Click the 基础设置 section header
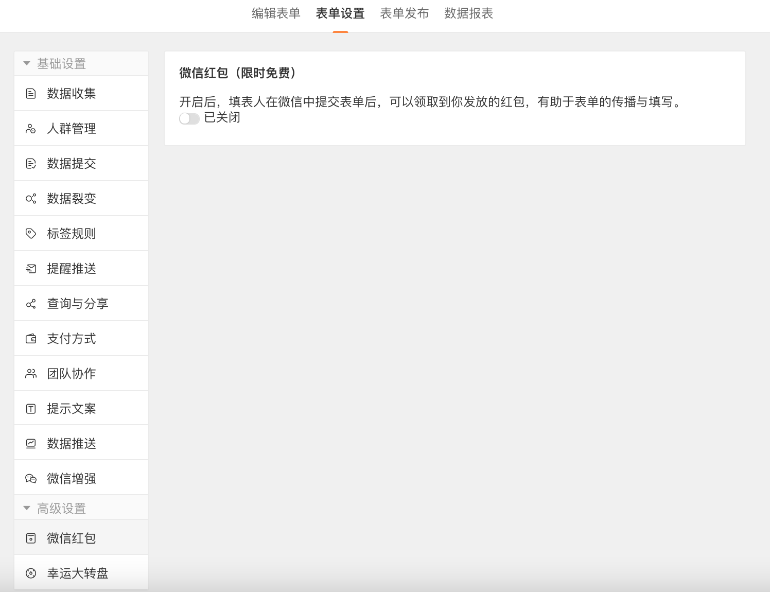This screenshot has width=770, height=592. (81, 63)
